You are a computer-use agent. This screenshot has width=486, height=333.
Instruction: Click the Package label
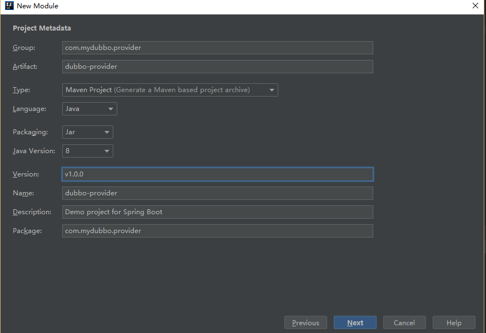tap(27, 231)
